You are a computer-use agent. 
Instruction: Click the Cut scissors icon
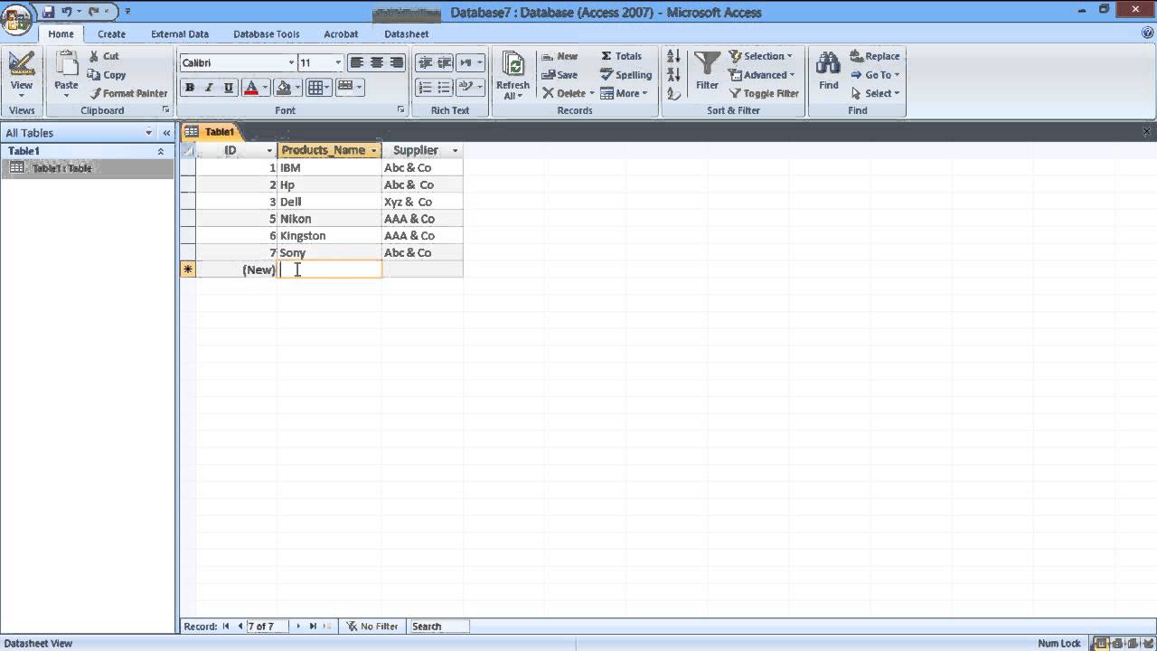(x=94, y=56)
